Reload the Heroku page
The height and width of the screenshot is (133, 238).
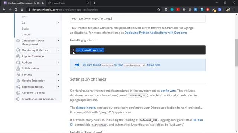(16, 10)
